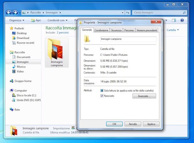Open the Organizza menu
This screenshot has height=143, width=194.
pyautogui.click(x=17, y=20)
